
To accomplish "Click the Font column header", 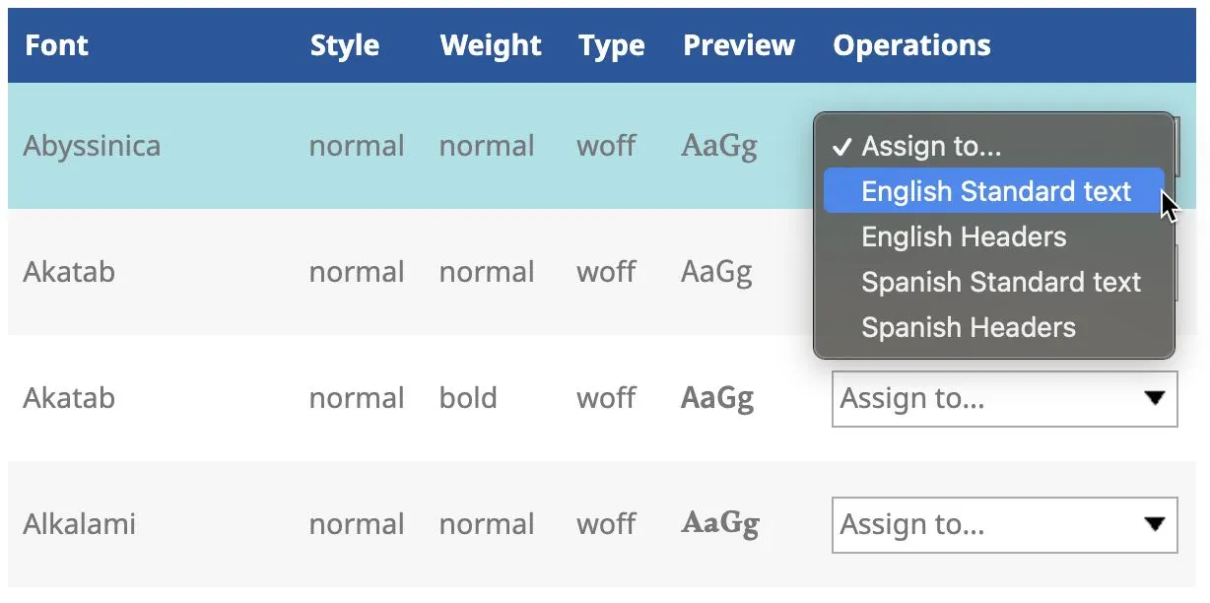I will (x=56, y=45).
